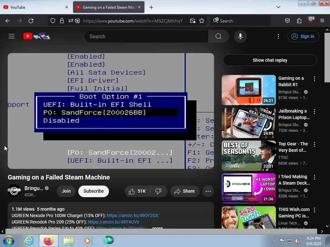
Task: Click the Firefox toolbar Search field
Action: (x=240, y=21)
